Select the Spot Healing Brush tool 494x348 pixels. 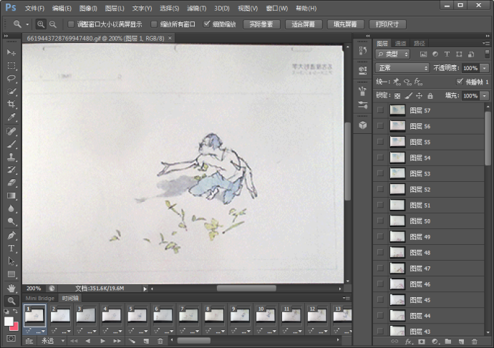[11, 131]
